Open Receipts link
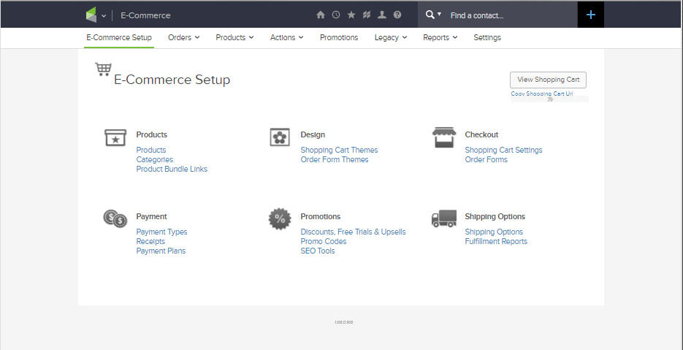The width and height of the screenshot is (683, 350). [x=150, y=241]
